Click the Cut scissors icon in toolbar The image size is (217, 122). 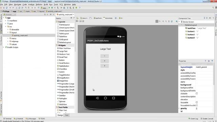(x=17, y=8)
